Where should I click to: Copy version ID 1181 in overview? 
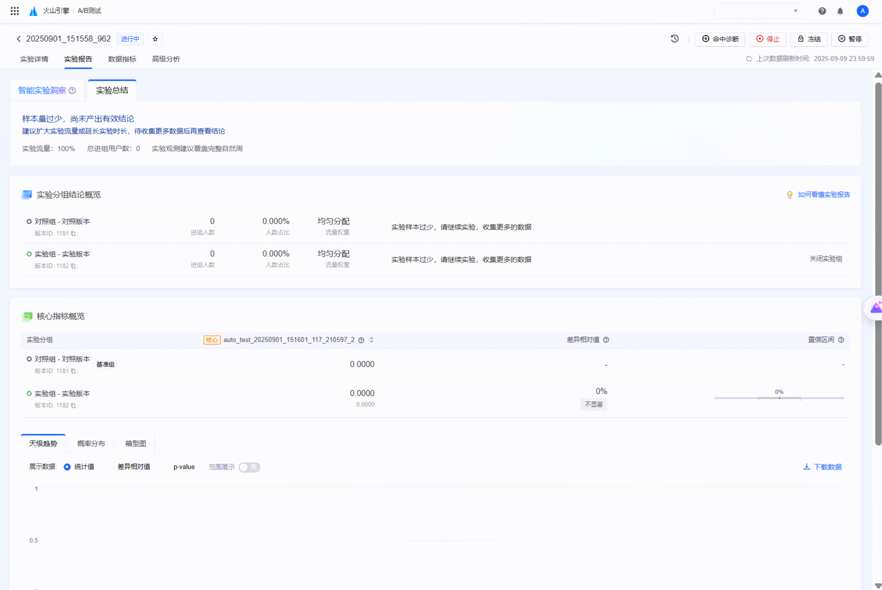74,233
